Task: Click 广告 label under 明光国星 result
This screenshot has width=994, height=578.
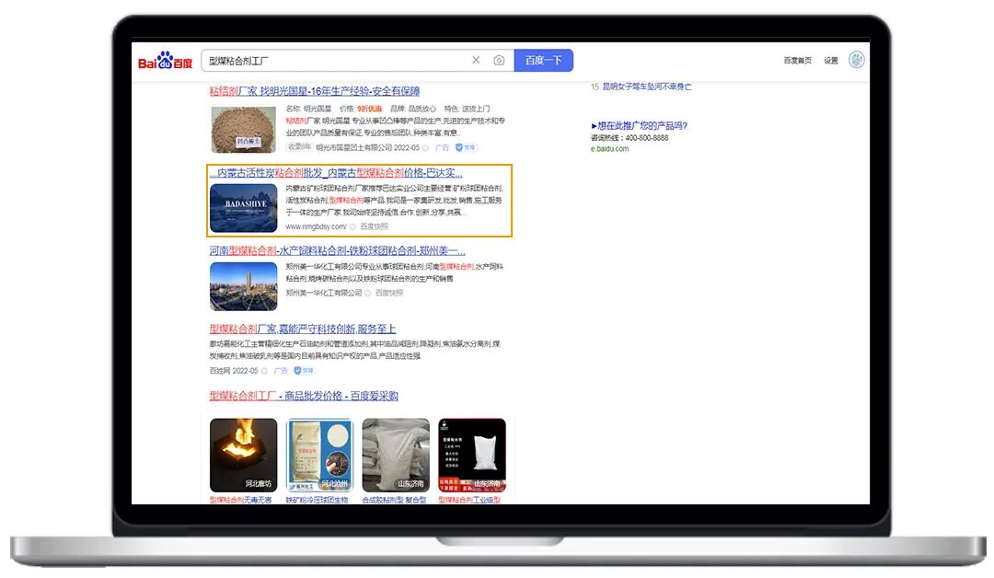Action: pyautogui.click(x=442, y=147)
